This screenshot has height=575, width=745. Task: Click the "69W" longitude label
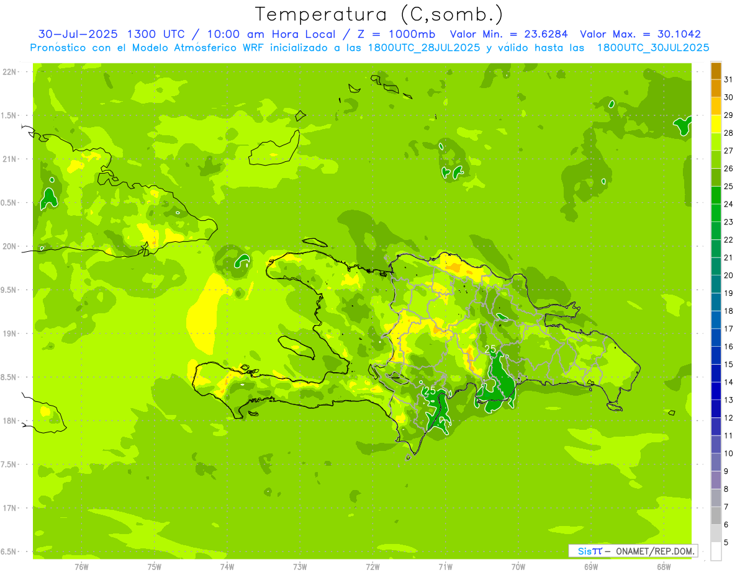591,567
